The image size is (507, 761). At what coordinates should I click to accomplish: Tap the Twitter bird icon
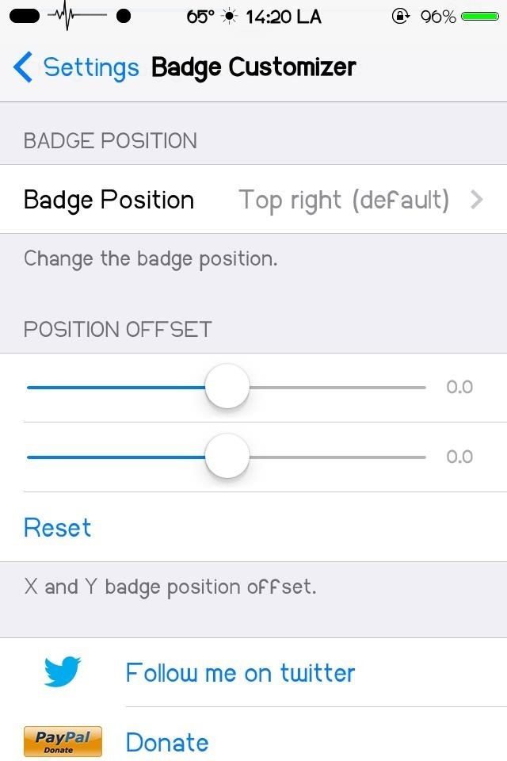coord(63,672)
